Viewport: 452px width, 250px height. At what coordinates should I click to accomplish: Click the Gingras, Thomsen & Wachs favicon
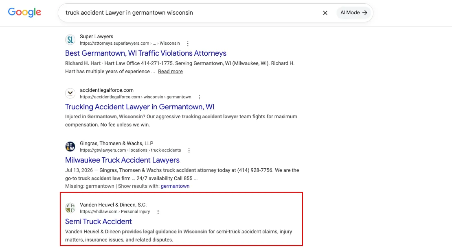(70, 146)
